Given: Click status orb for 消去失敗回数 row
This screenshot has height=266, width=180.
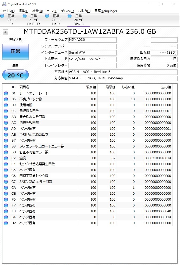Looking at the screenshot, I should point(6,123).
